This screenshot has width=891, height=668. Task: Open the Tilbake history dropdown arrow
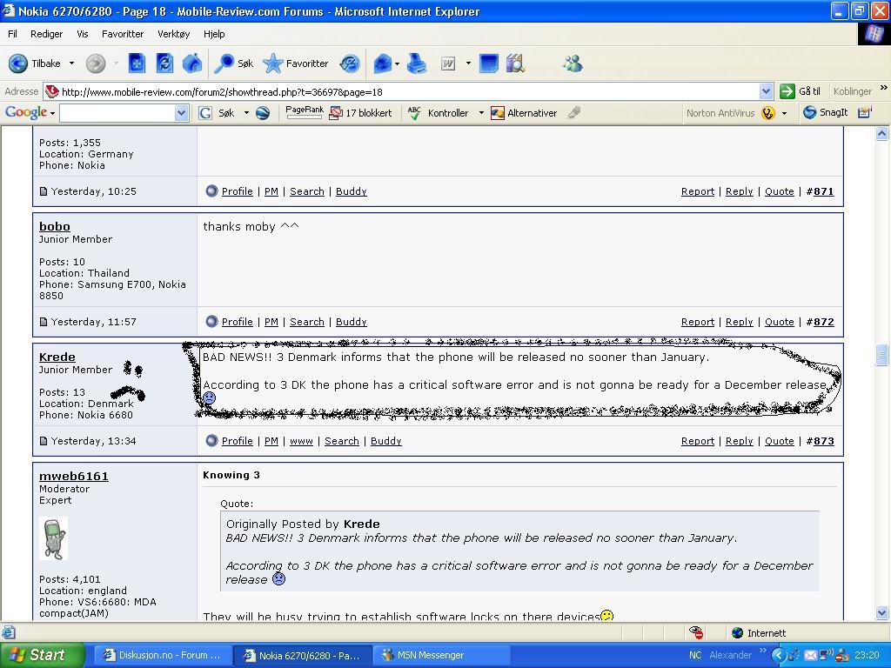tap(71, 63)
